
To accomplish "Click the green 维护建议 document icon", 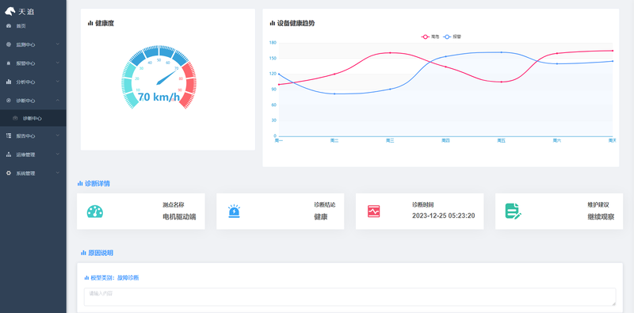I will (x=513, y=211).
